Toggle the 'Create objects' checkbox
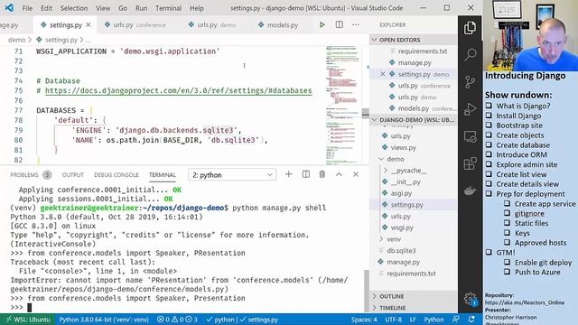Viewport: 578px width, 325px height. click(x=489, y=135)
